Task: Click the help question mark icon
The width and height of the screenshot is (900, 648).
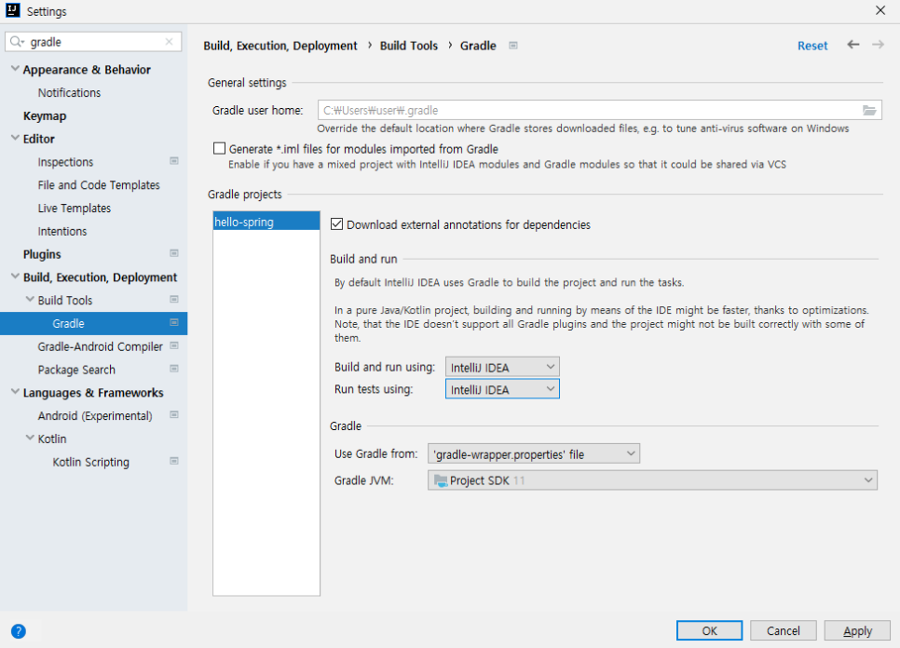Action: tap(19, 631)
